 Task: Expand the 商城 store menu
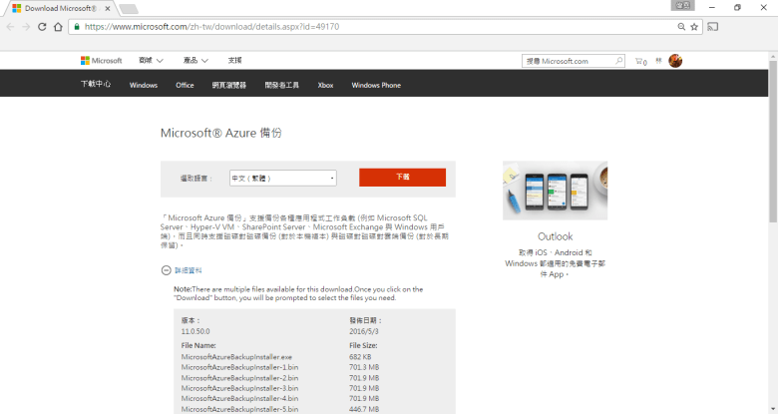point(151,61)
